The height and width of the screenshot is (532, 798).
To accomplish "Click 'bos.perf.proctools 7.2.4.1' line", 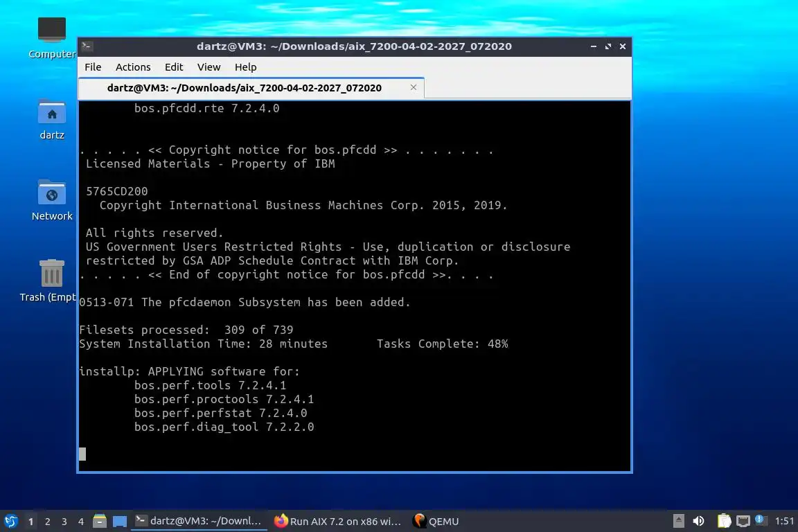I will pos(224,400).
